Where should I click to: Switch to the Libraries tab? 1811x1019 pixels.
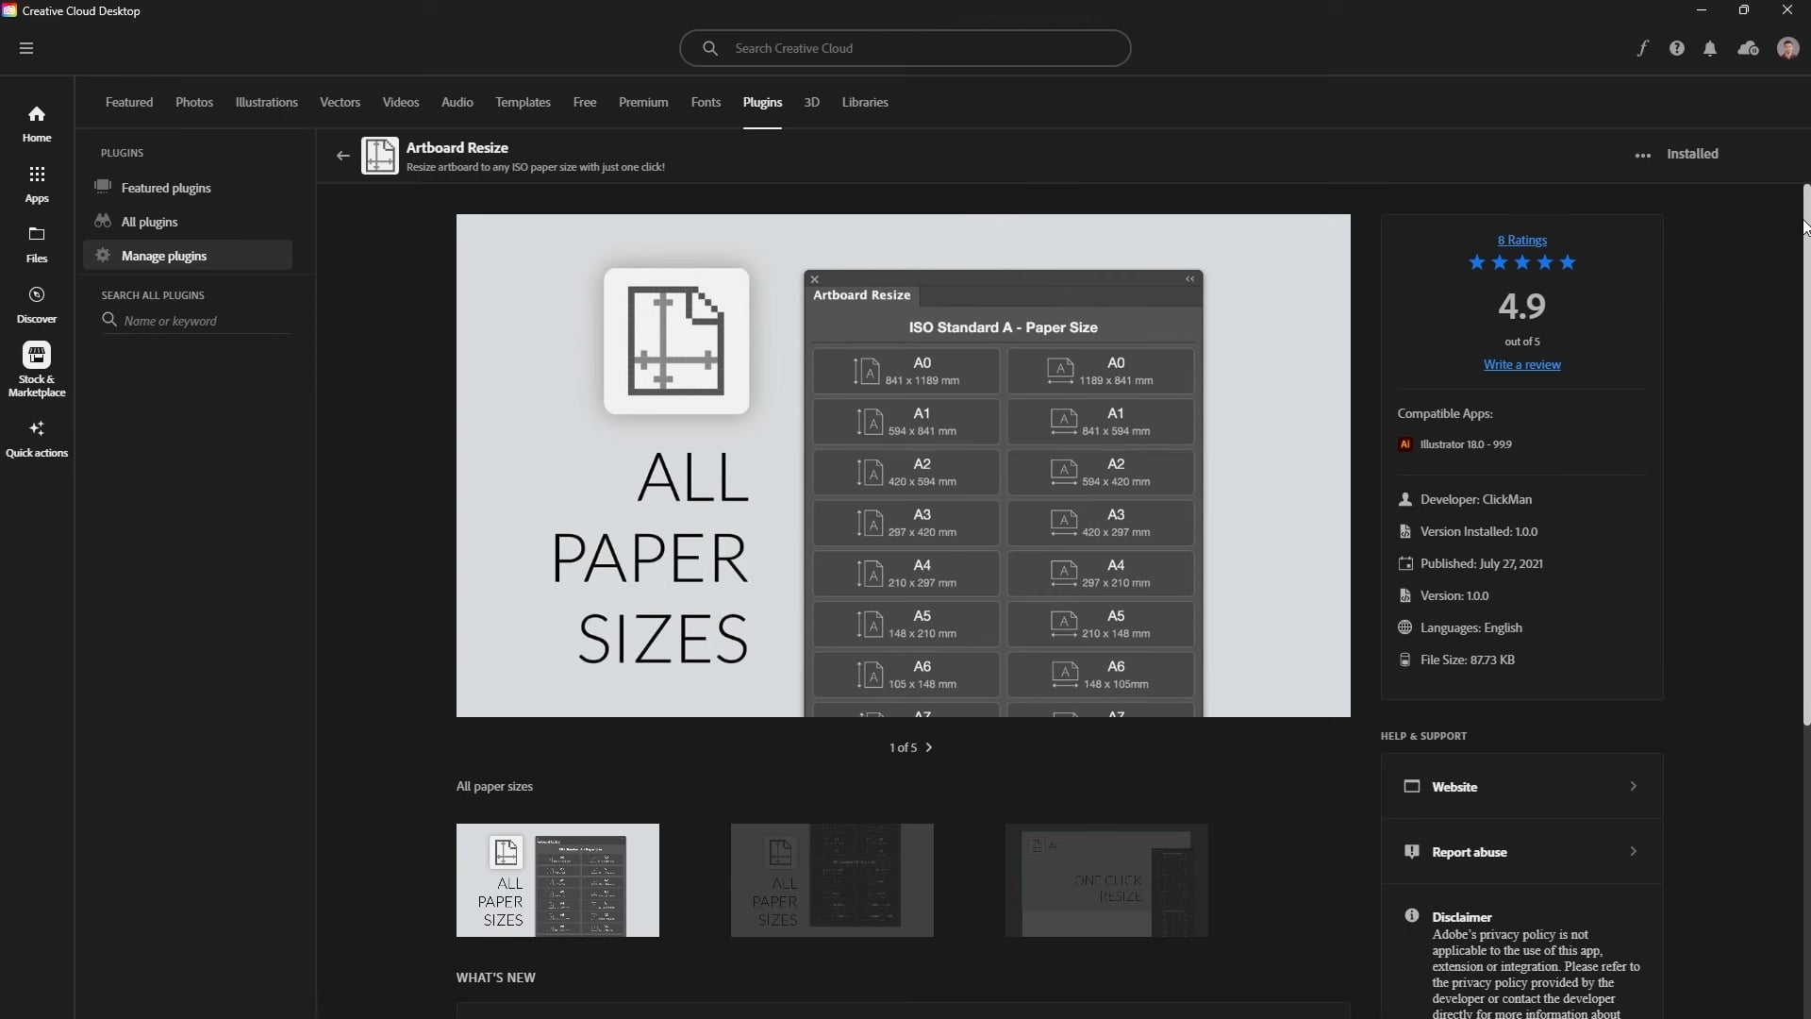click(865, 102)
